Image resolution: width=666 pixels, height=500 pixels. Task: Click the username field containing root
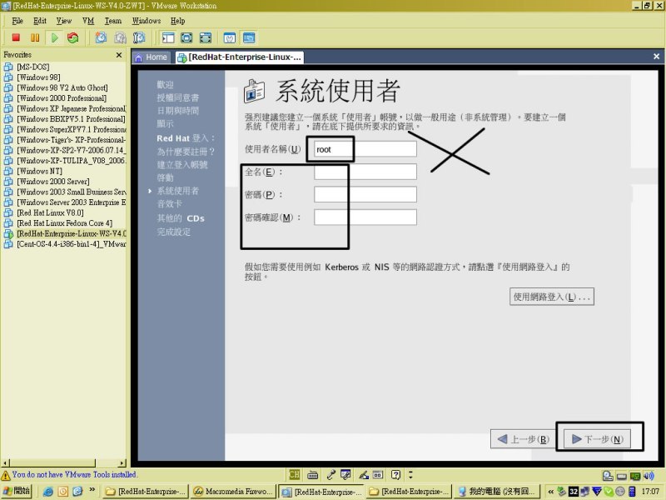tap(365, 149)
